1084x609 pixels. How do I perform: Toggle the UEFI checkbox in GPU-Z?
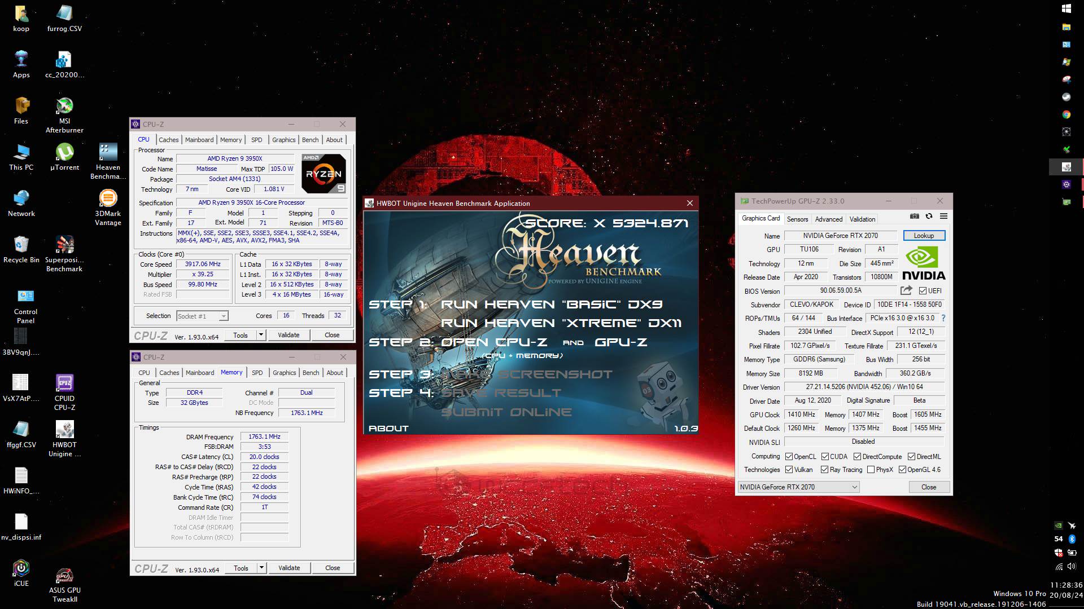[923, 291]
